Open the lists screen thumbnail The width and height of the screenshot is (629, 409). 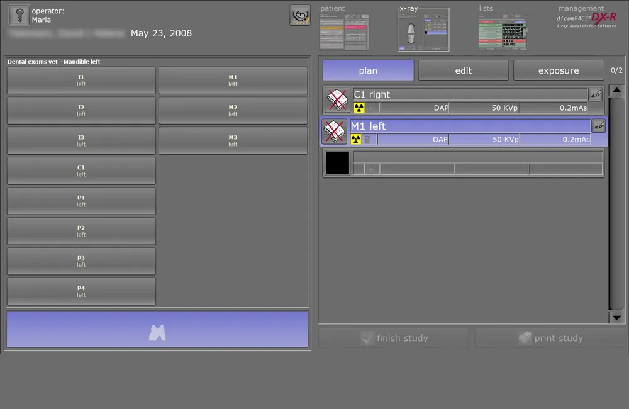[x=503, y=31]
